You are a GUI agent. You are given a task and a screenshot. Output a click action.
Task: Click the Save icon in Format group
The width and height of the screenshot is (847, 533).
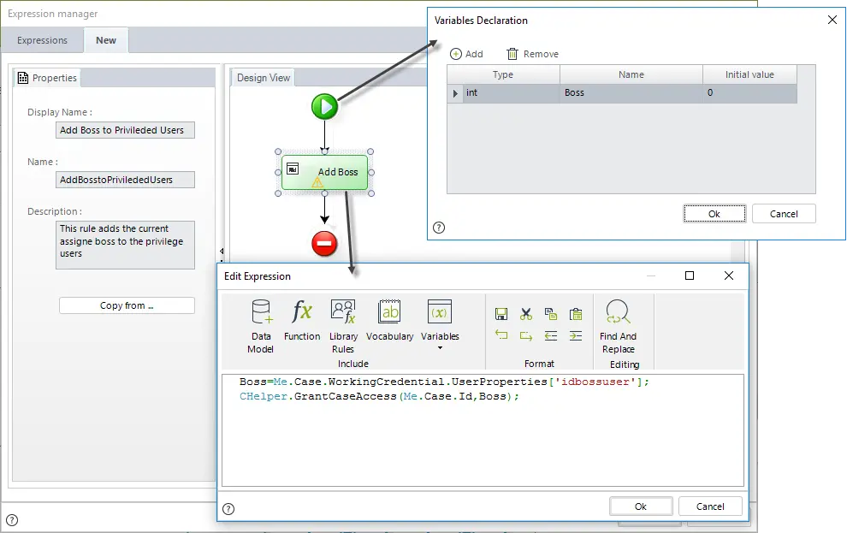click(x=500, y=314)
